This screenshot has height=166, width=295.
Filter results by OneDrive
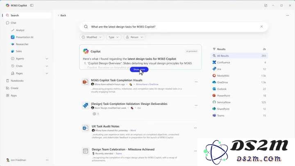point(239,82)
